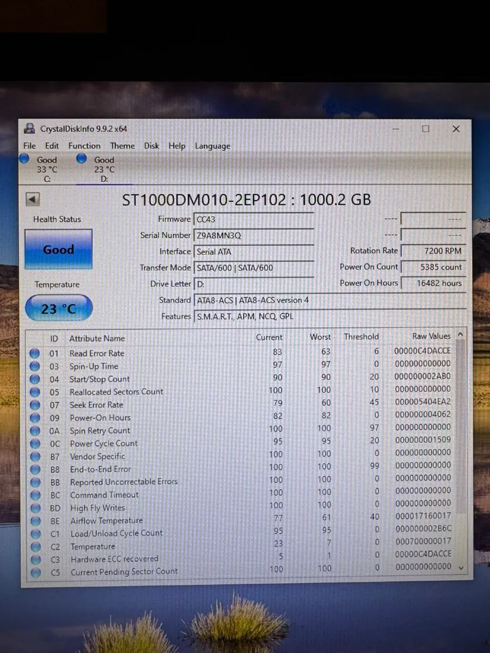This screenshot has height=653, width=490.
Task: Open the Help menu
Action: tap(176, 146)
